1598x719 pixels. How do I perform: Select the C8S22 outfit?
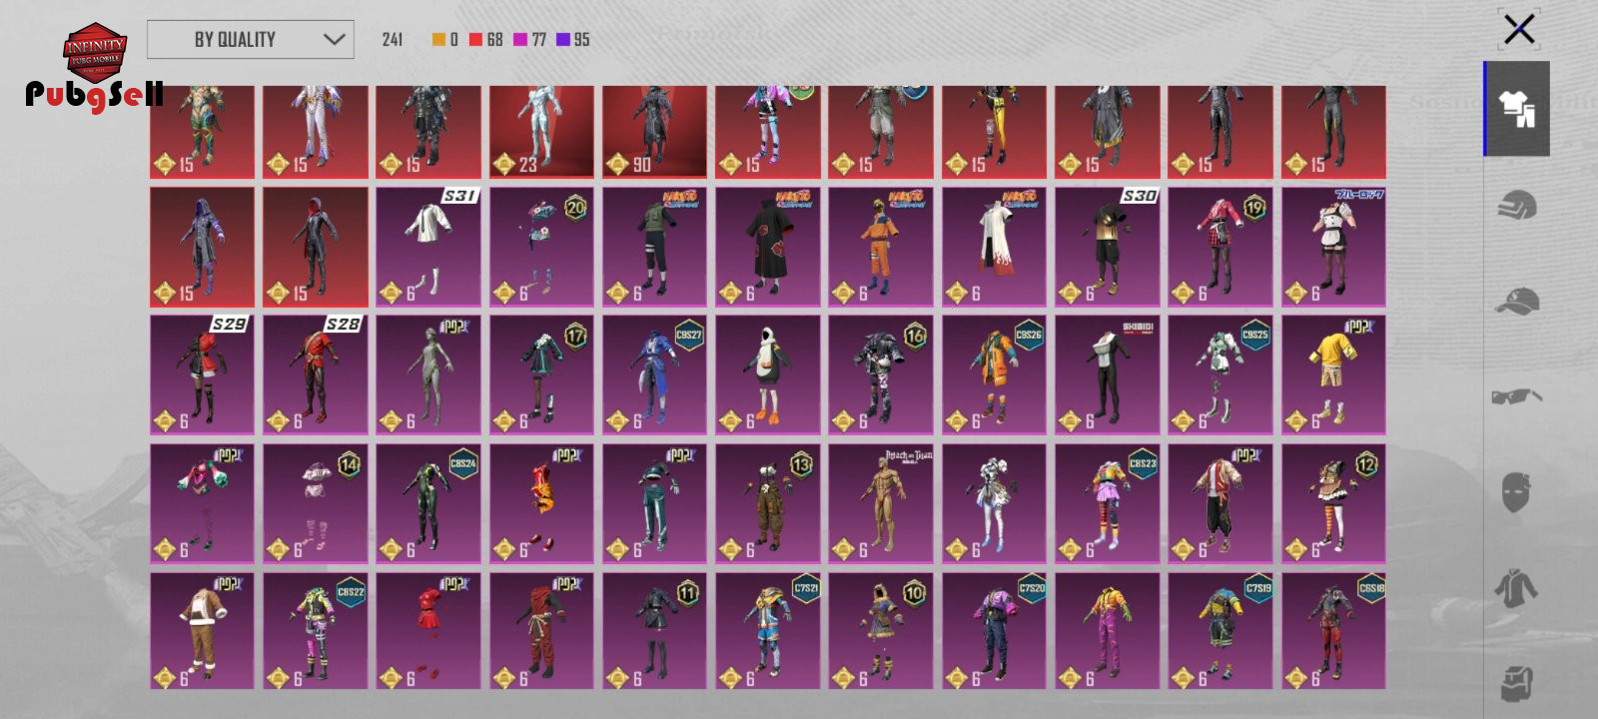(316, 631)
